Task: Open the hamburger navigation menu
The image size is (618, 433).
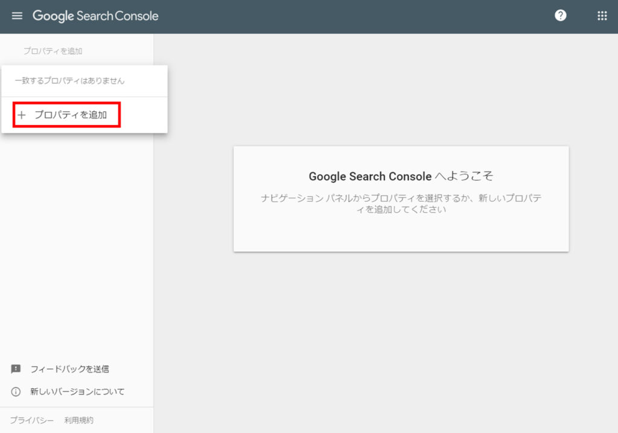Action: (x=17, y=16)
